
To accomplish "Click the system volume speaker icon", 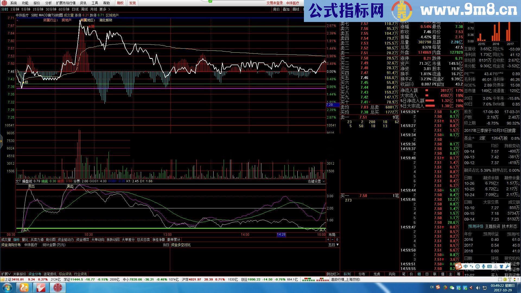I will [x=478, y=288].
